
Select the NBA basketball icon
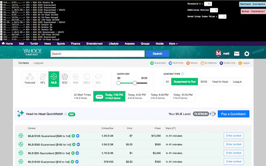coord(76,77)
